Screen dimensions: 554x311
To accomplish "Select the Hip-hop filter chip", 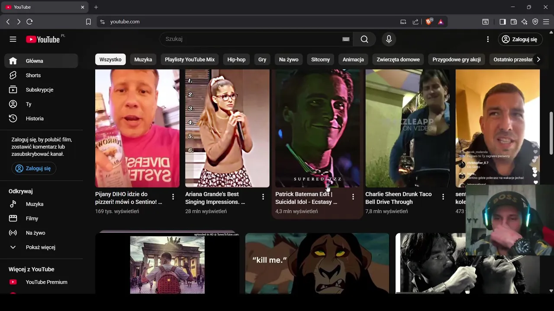I will point(236,60).
